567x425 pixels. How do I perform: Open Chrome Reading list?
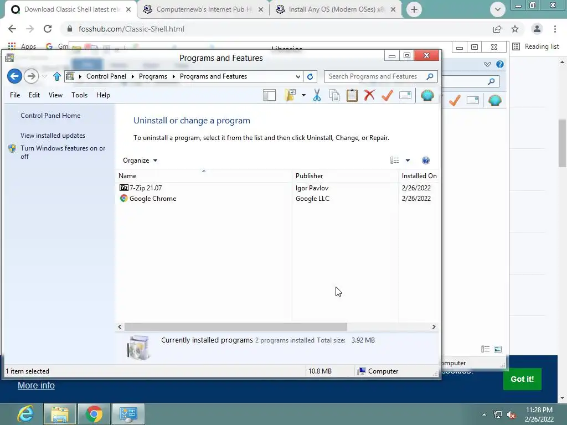click(536, 46)
